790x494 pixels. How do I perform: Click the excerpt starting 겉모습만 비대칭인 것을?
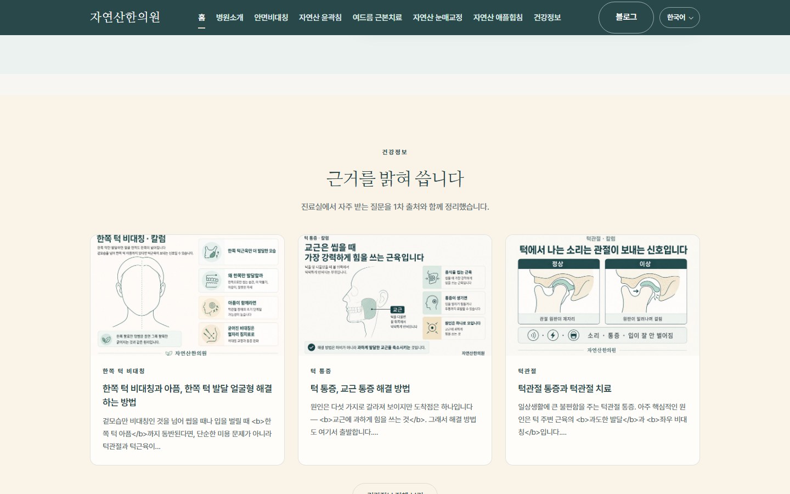(x=187, y=434)
